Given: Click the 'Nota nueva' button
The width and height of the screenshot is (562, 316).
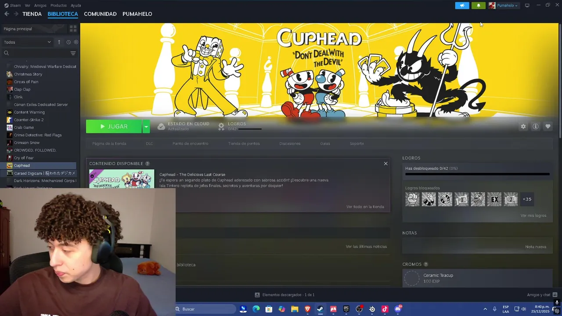Looking at the screenshot, I should tap(536, 247).
